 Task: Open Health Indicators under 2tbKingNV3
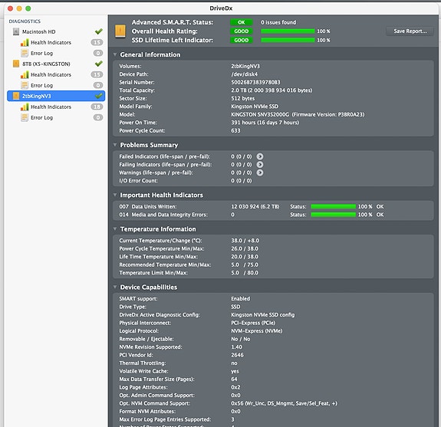51,107
